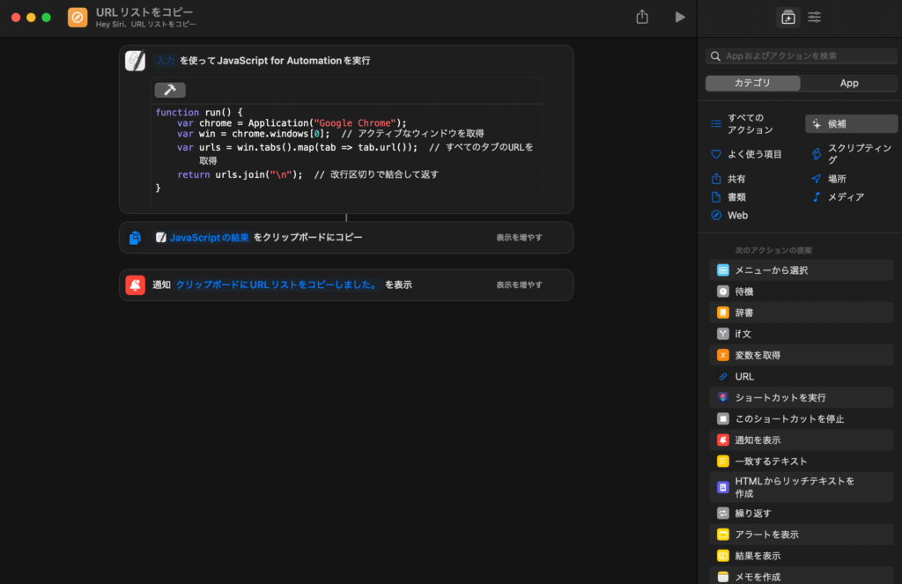
Task: Click the compile hammer button in script editor
Action: [170, 90]
